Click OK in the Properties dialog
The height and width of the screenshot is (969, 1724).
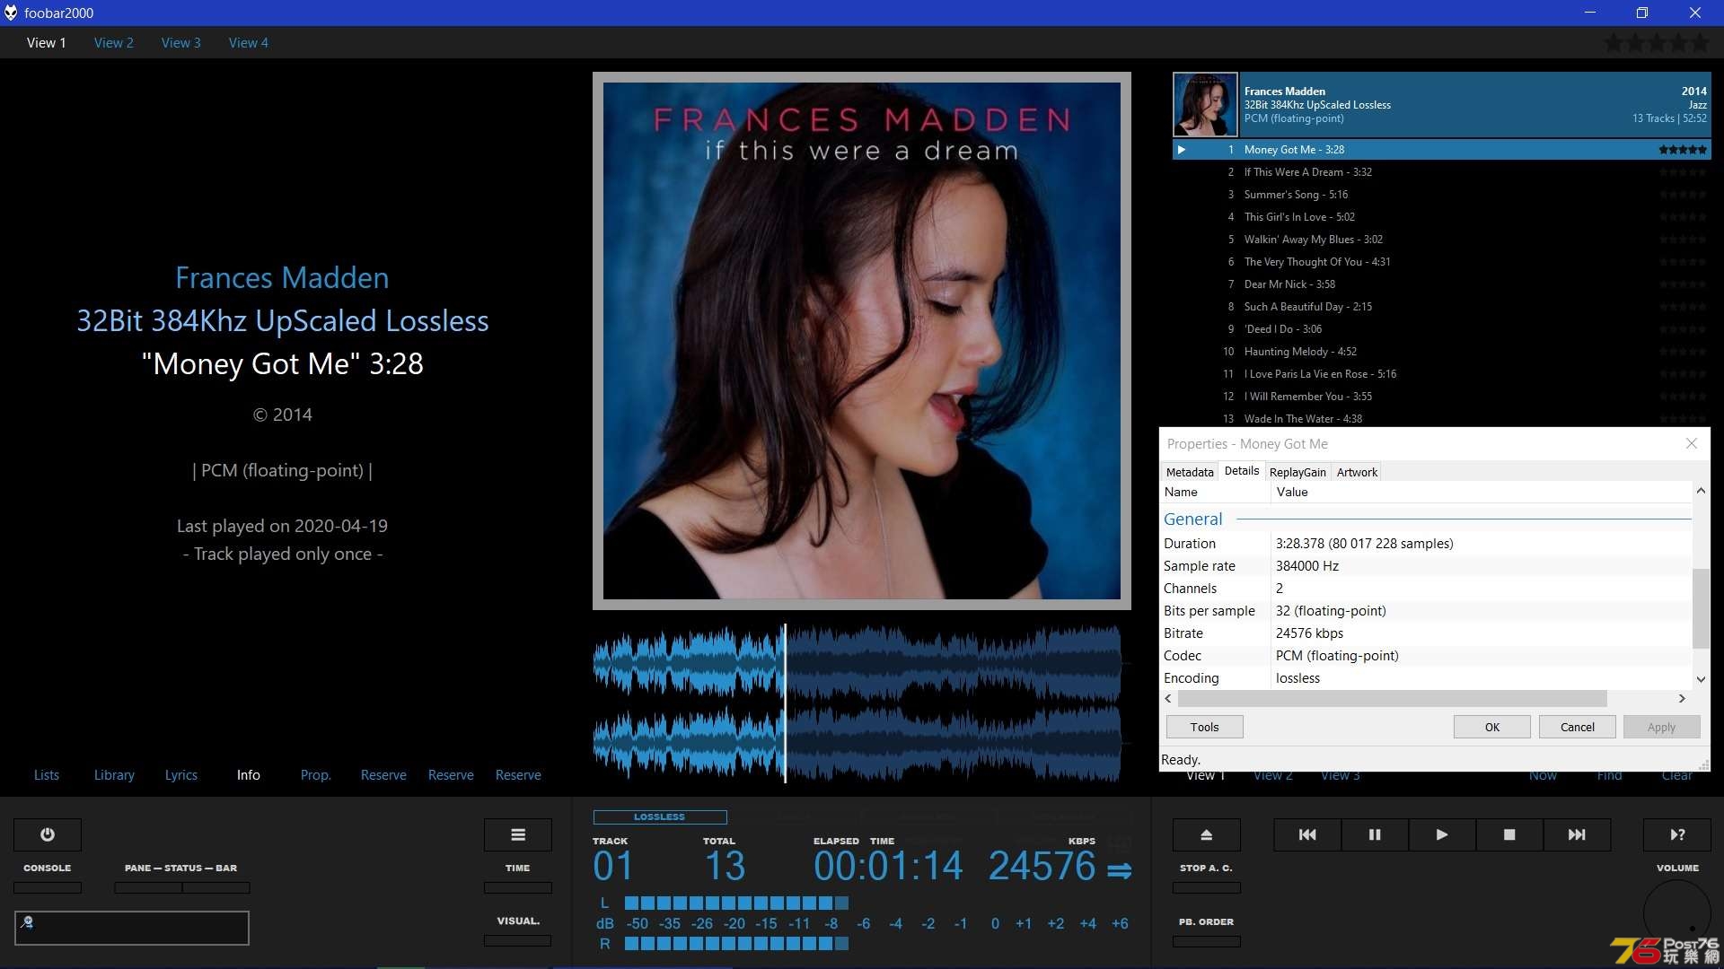[x=1492, y=727]
